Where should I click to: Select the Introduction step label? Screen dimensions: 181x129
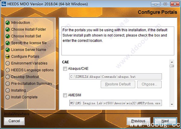pos(21,23)
